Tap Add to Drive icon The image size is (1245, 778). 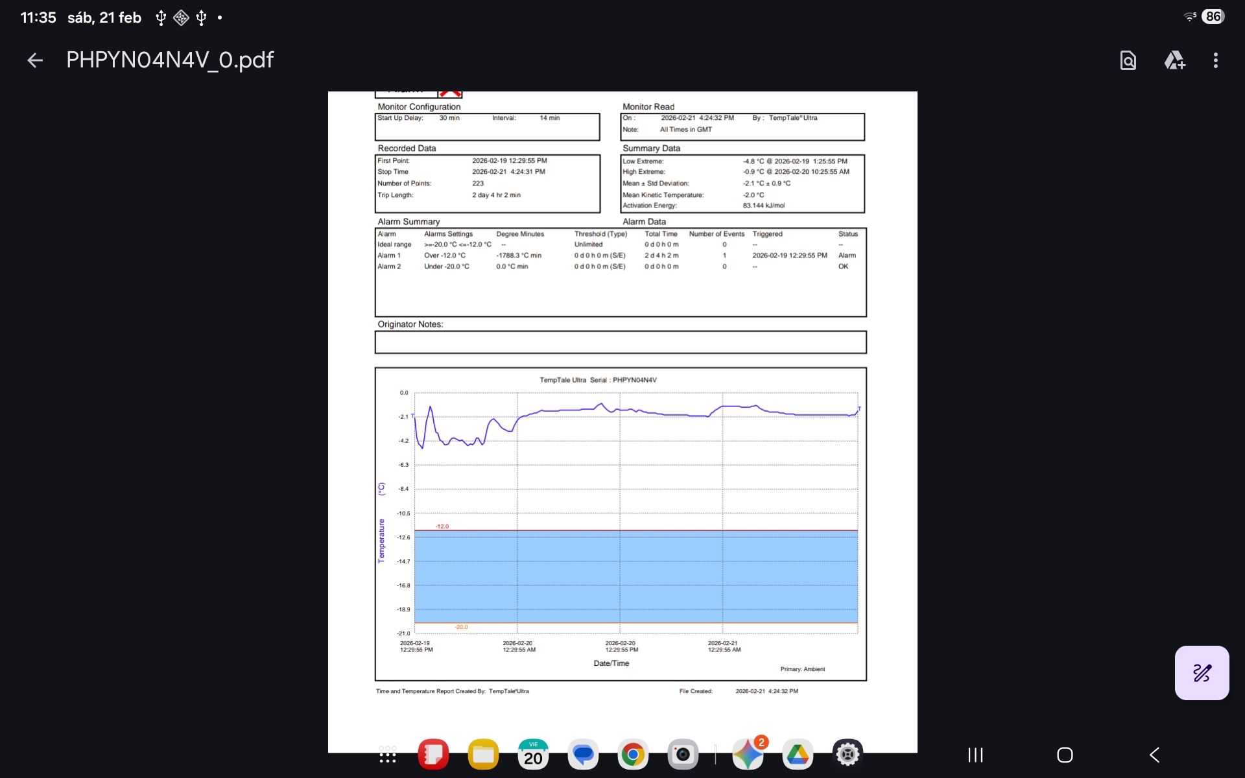click(1174, 60)
